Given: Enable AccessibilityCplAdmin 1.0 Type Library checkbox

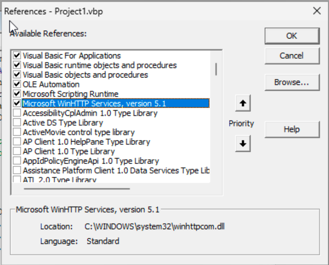Looking at the screenshot, I should (x=17, y=113).
